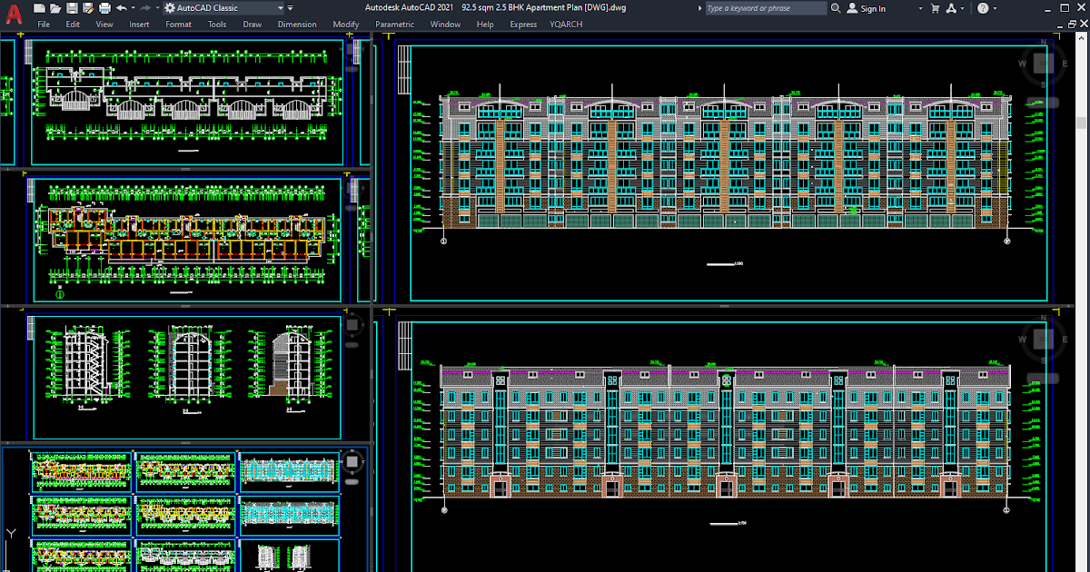The height and width of the screenshot is (572, 1090).
Task: Open the YQARCH menu
Action: (566, 25)
